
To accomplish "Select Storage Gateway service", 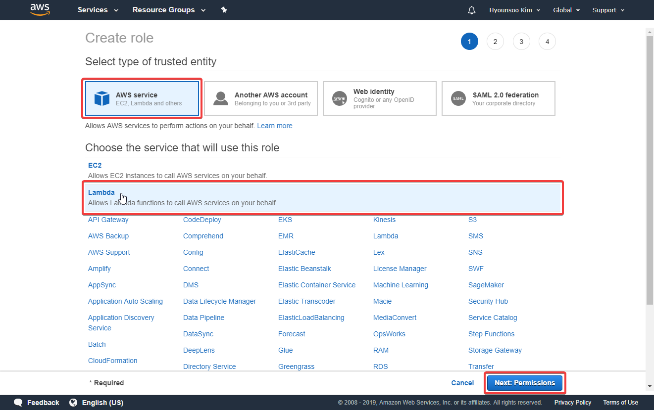I will 495,350.
